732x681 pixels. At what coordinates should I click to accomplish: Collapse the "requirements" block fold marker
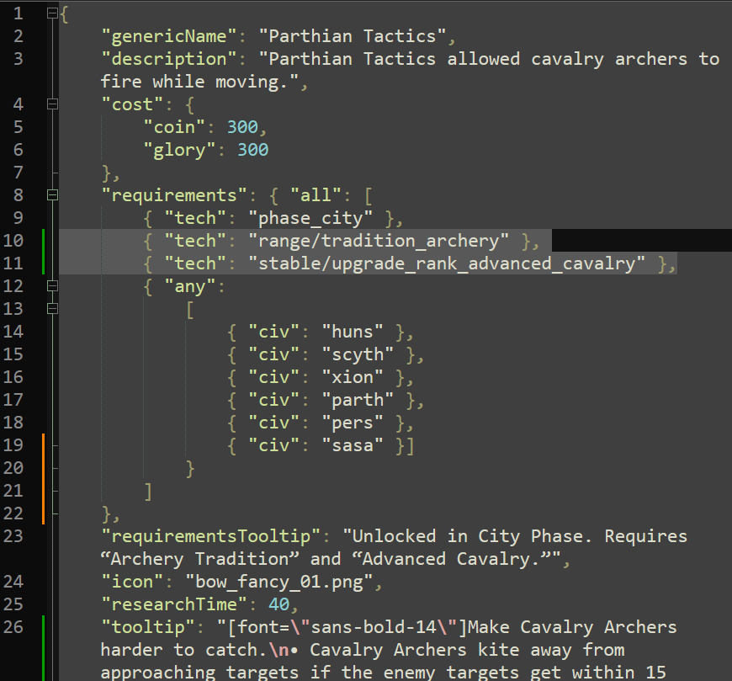pyautogui.click(x=53, y=195)
